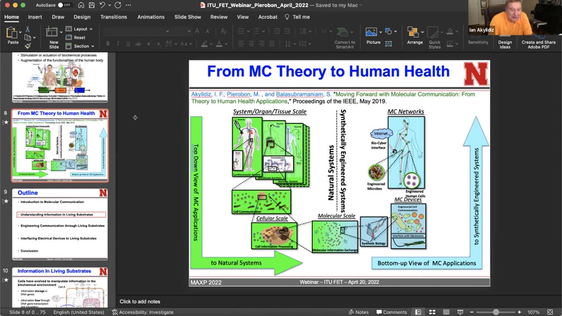Click Create and Share Adobe PDF
This screenshot has height=316, width=562.
click(538, 38)
